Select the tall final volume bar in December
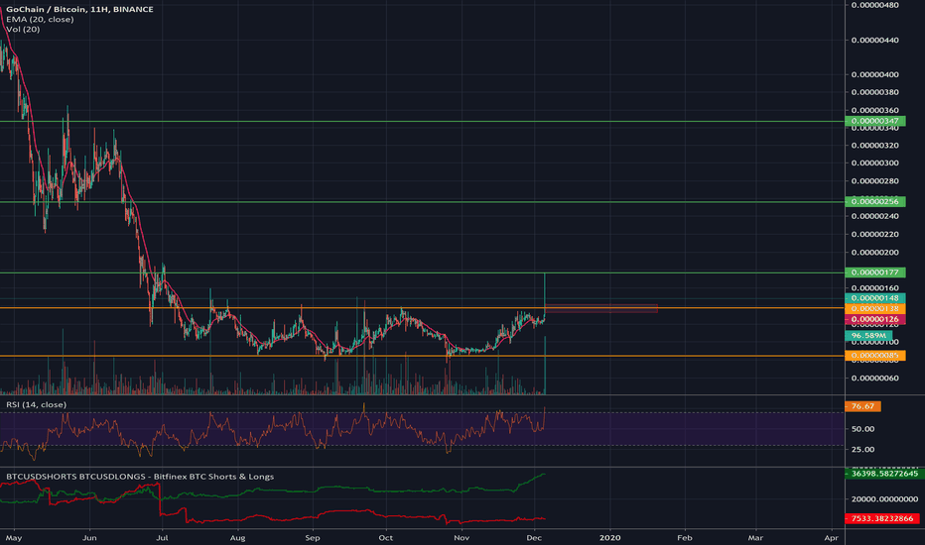The image size is (925, 545). pyautogui.click(x=545, y=366)
